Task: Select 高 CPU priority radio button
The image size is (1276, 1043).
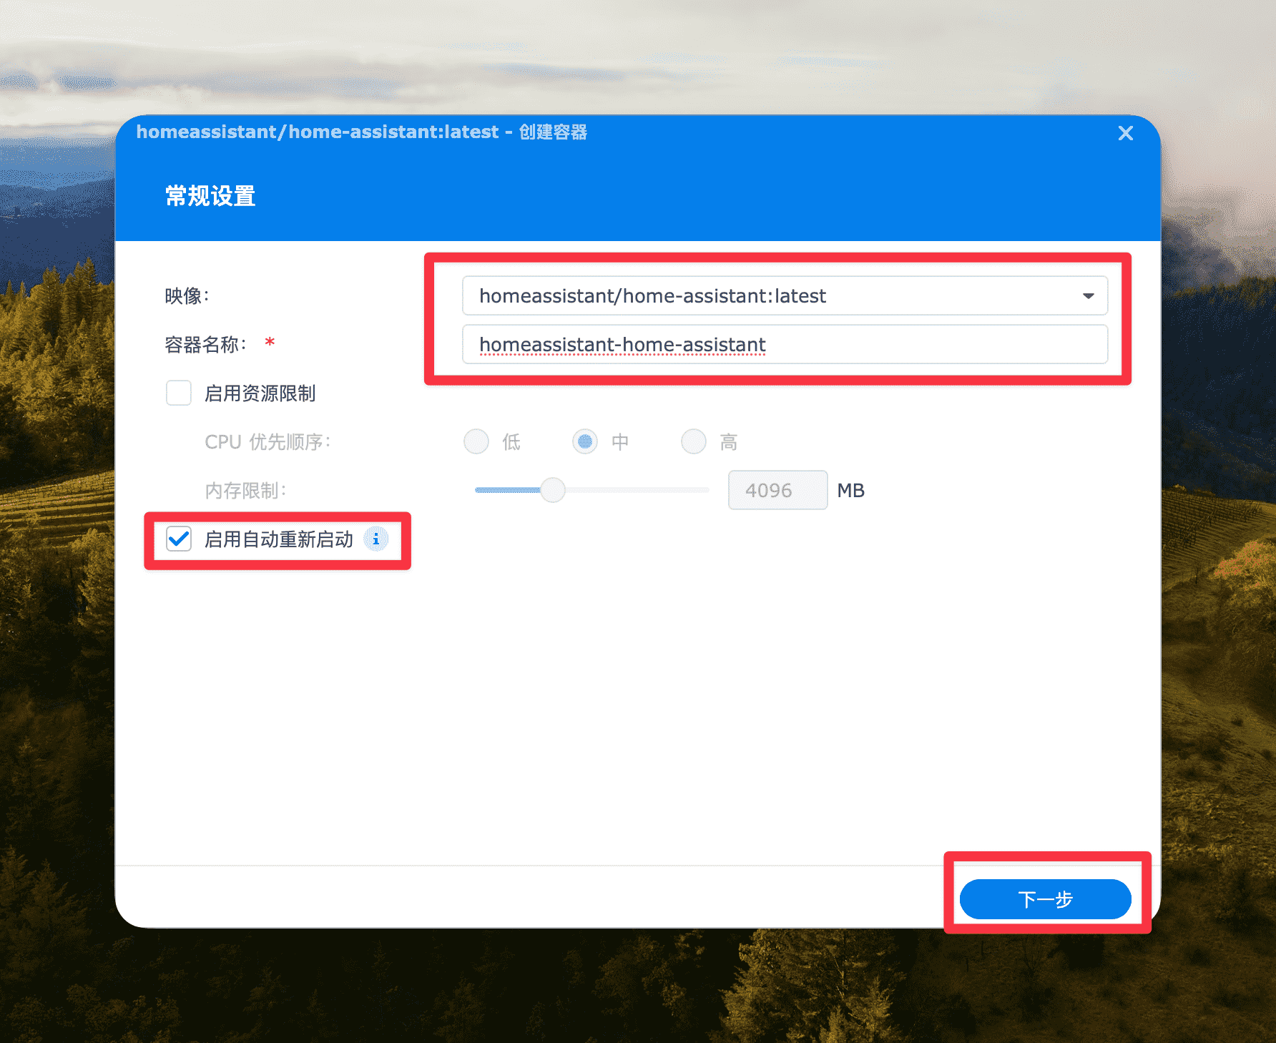Action: pyautogui.click(x=693, y=442)
